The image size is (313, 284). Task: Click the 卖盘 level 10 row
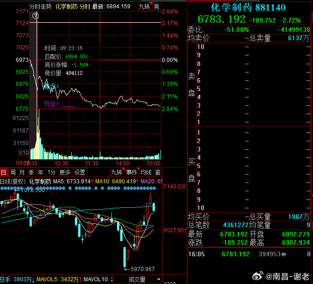(253, 47)
